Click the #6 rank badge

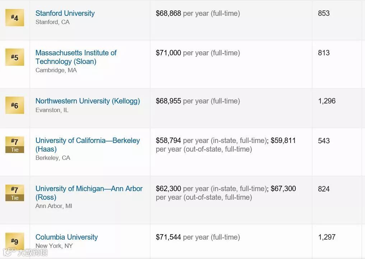click(15, 105)
